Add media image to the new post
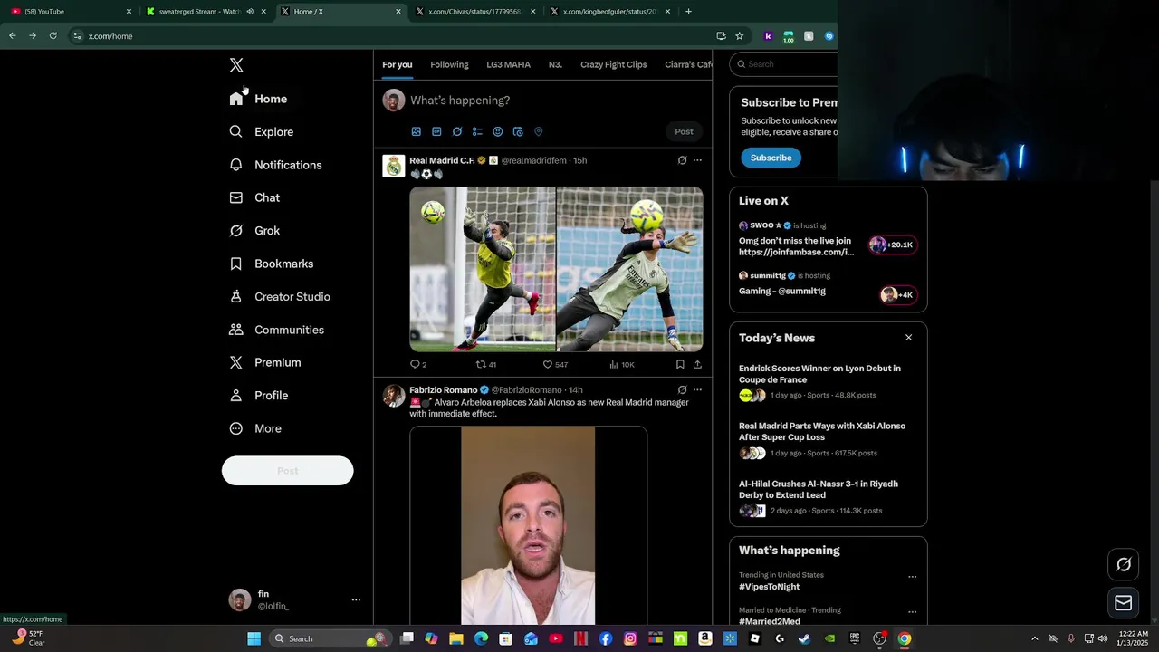Image resolution: width=1159 pixels, height=652 pixels. [x=417, y=131]
